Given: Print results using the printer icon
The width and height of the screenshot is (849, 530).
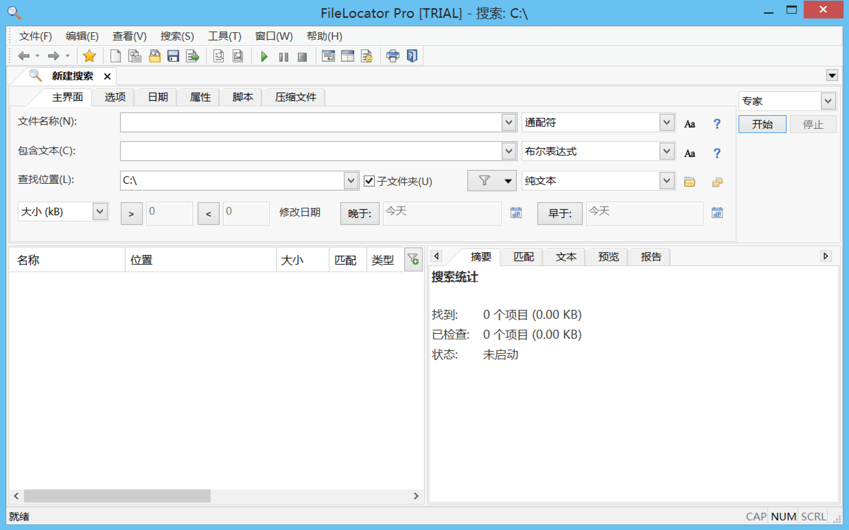Looking at the screenshot, I should coord(393,56).
